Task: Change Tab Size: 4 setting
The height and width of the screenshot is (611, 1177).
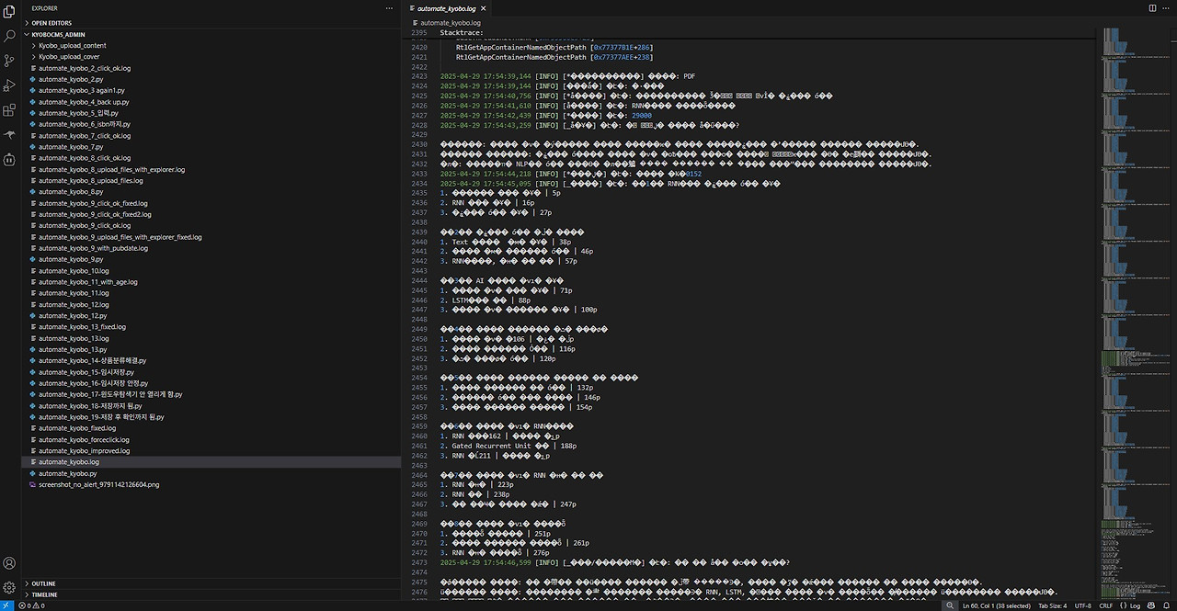Action: [x=1052, y=605]
